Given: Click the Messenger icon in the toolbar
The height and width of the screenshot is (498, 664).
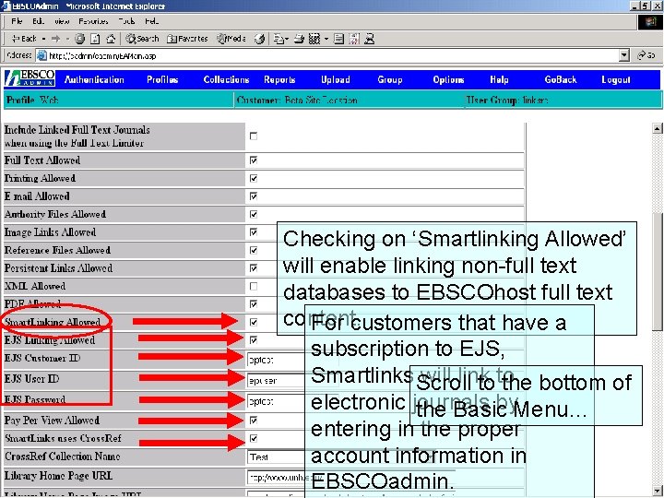Looking at the screenshot, I should point(369,39).
